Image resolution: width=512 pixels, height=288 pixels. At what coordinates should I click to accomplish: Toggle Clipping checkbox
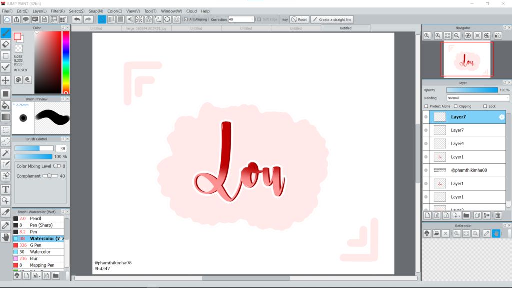(x=456, y=106)
